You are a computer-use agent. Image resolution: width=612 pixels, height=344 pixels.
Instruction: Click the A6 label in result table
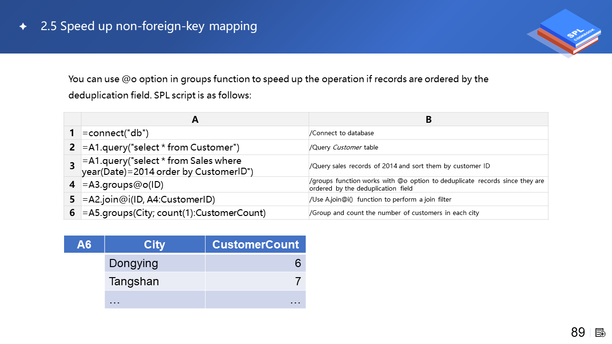point(84,245)
